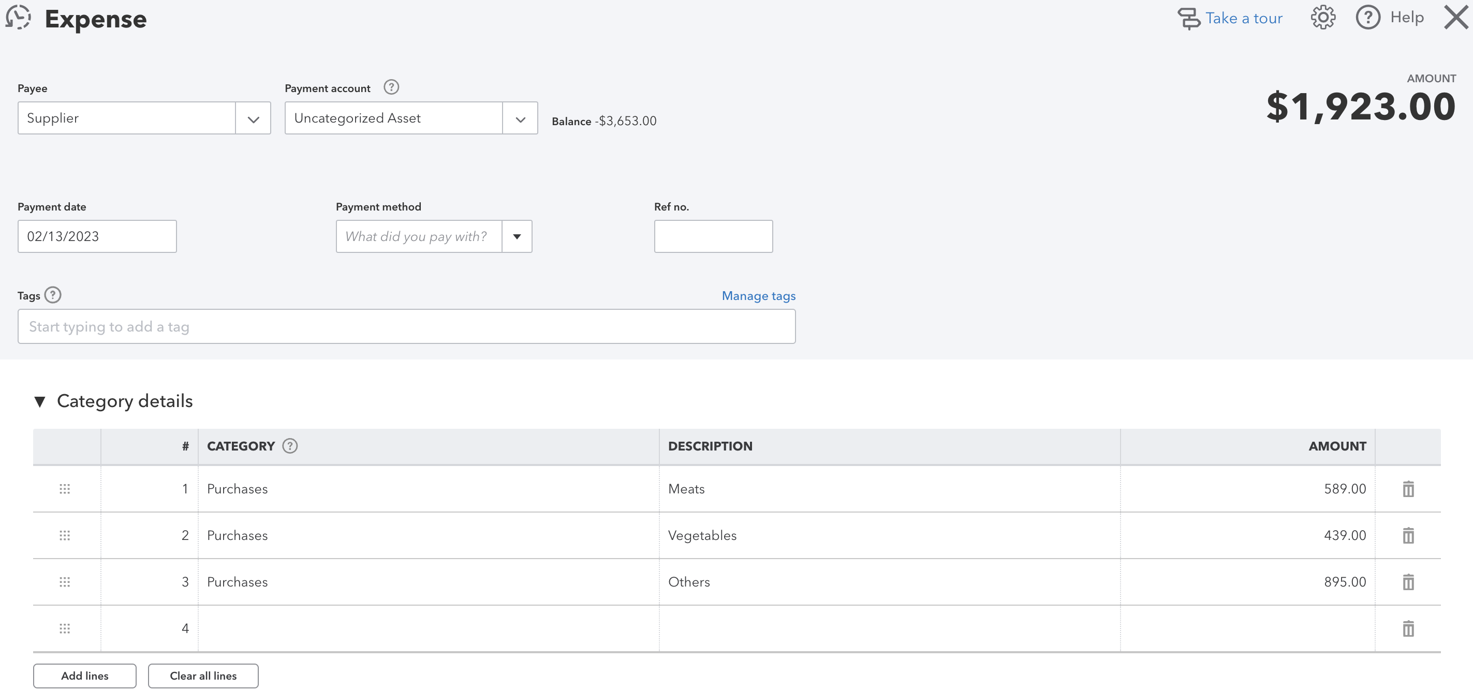Screen dimensions: 1473x691
Task: Open the Payee dropdown
Action: (x=253, y=119)
